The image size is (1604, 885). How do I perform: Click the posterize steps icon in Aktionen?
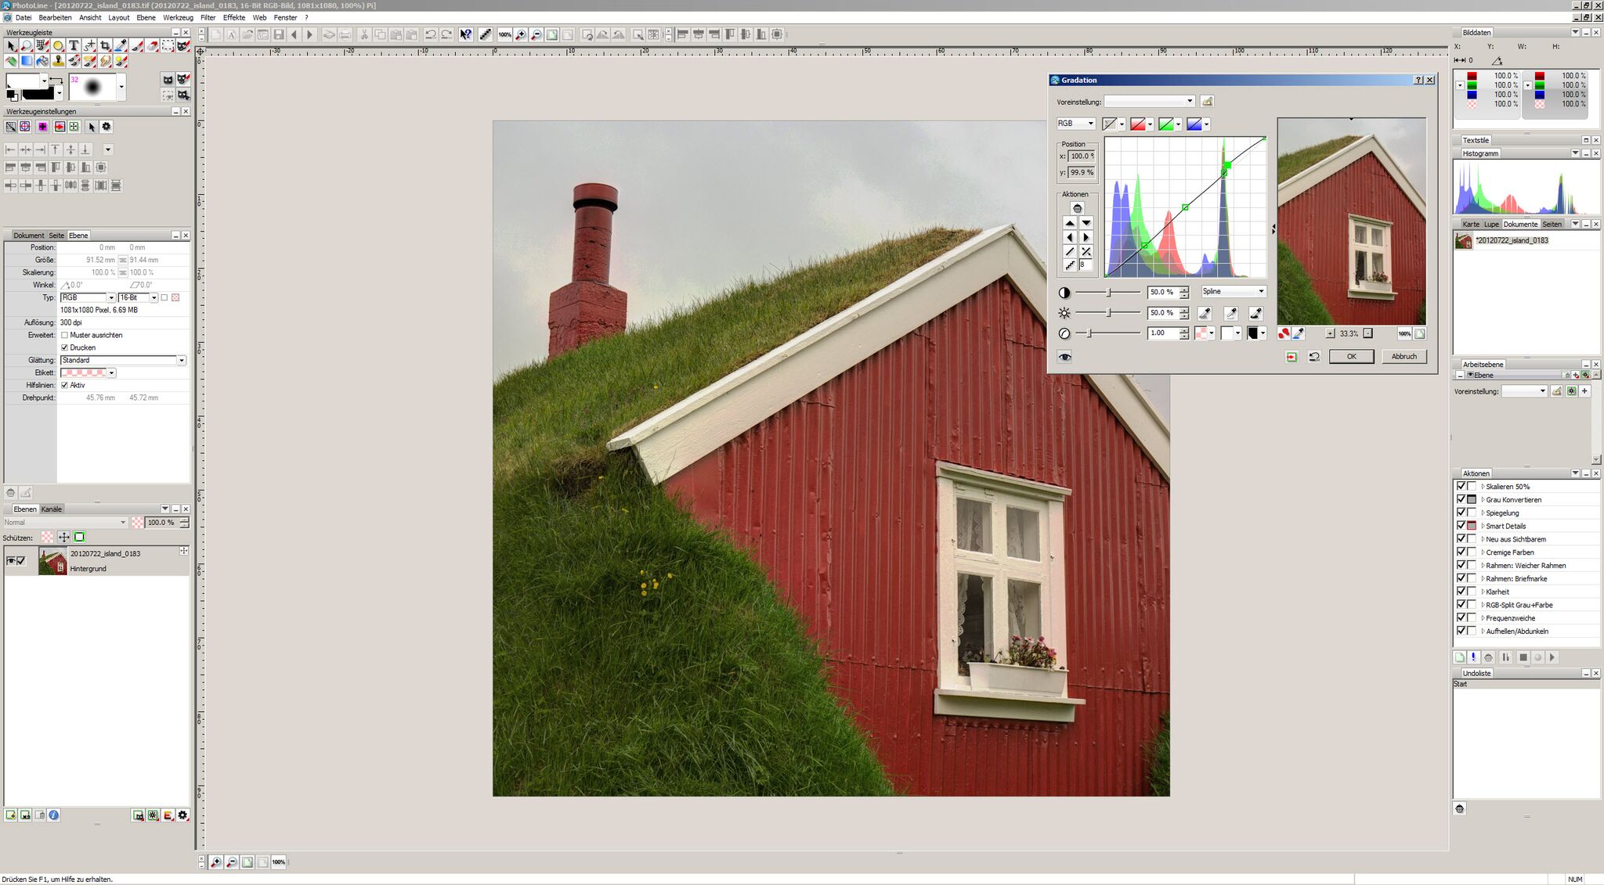pos(1070,265)
